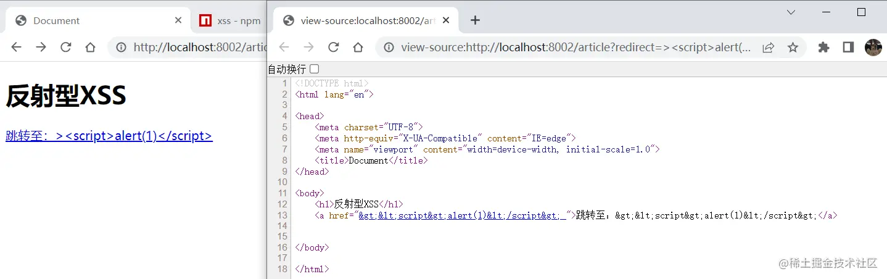Follow the 跳转至 script alert link
The width and height of the screenshot is (887, 279).
point(109,136)
